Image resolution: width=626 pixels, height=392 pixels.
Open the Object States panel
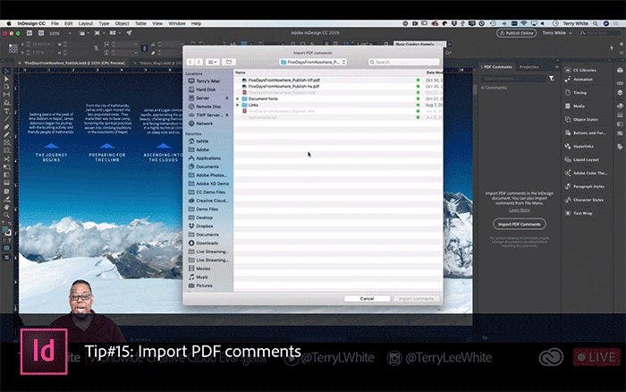pos(586,119)
